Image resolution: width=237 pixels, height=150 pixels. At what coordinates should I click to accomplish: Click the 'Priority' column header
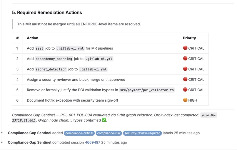click(x=189, y=38)
